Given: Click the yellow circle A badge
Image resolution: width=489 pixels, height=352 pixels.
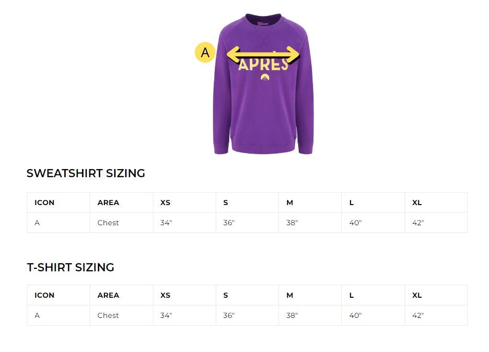Looking at the screenshot, I should (205, 52).
